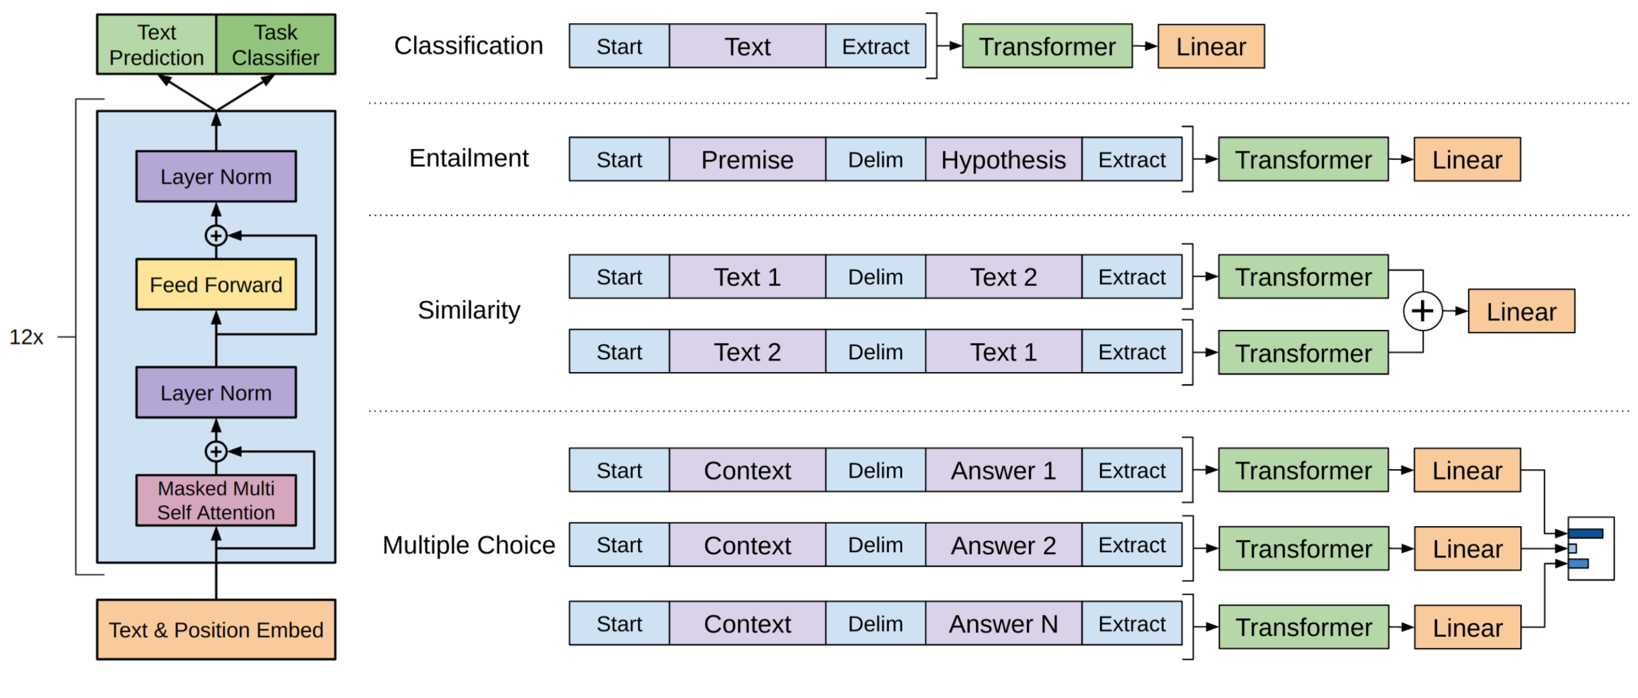
Task: Select the Task Classifier box
Action: click(276, 45)
